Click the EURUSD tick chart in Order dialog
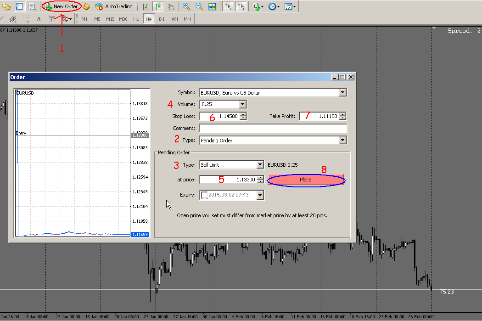482x321 pixels. [74, 163]
